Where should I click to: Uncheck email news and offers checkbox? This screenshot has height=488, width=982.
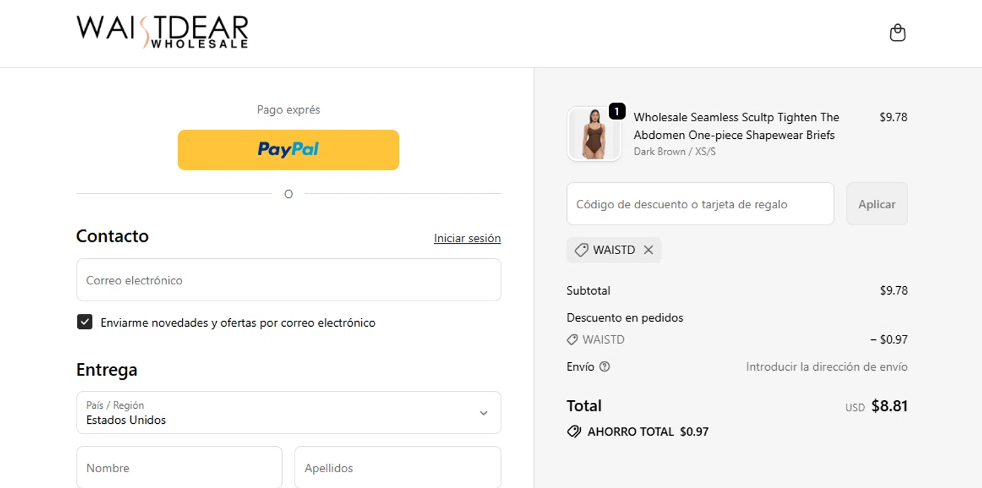click(x=84, y=322)
